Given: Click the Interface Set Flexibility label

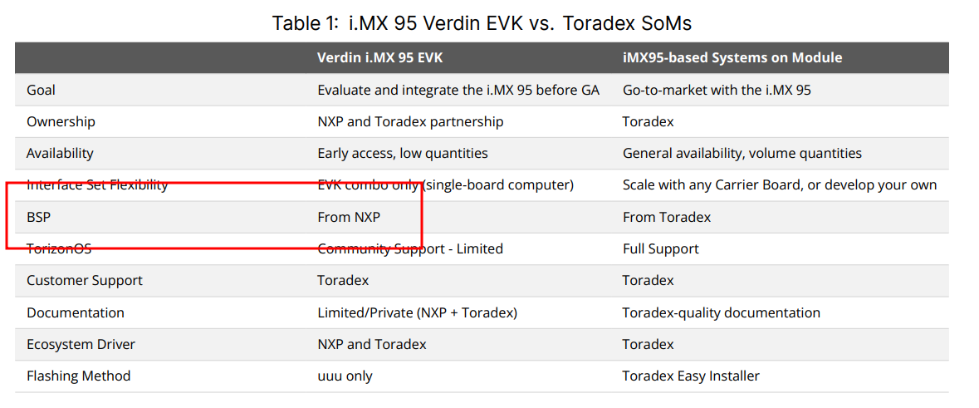Looking at the screenshot, I should pyautogui.click(x=97, y=184).
